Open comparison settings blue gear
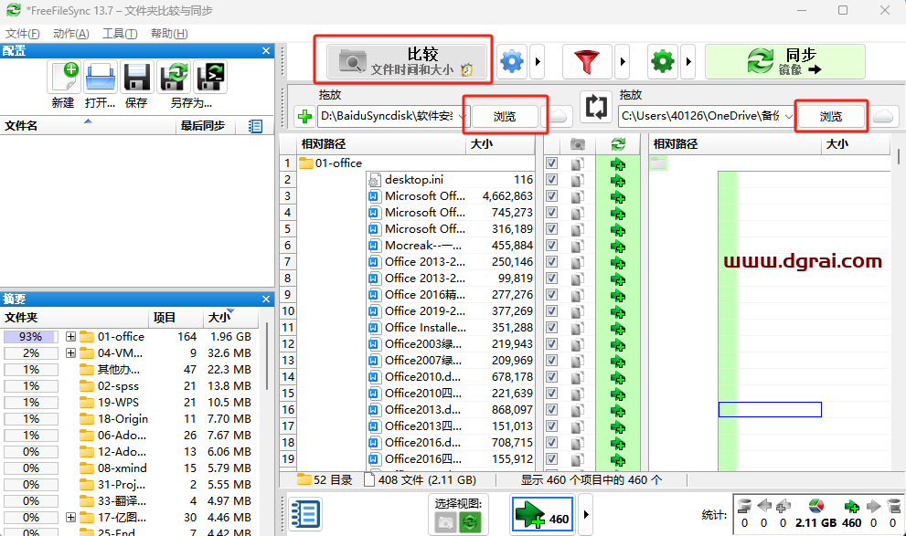The image size is (906, 536). pos(512,61)
